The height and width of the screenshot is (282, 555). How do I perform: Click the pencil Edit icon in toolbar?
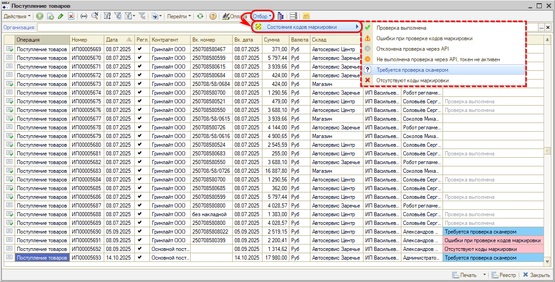tap(60, 16)
